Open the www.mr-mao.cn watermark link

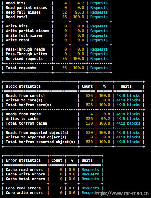pyautogui.click(x=122, y=193)
